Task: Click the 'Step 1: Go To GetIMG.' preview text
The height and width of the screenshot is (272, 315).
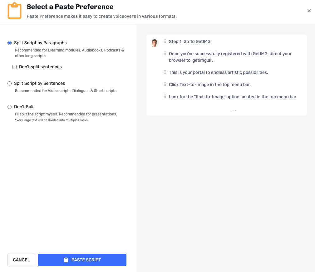Action: coord(190,41)
